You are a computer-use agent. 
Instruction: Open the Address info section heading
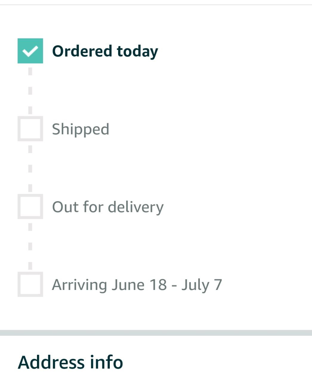click(x=70, y=362)
